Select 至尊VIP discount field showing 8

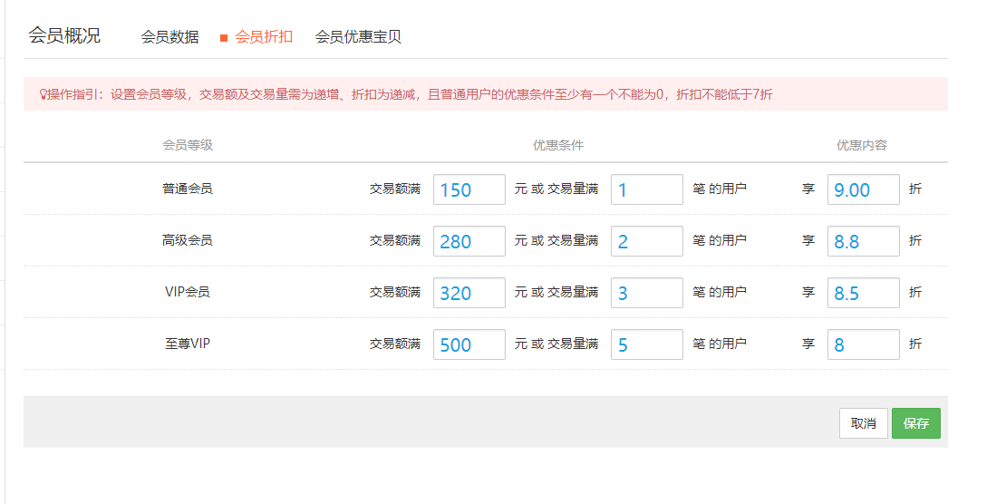(863, 344)
